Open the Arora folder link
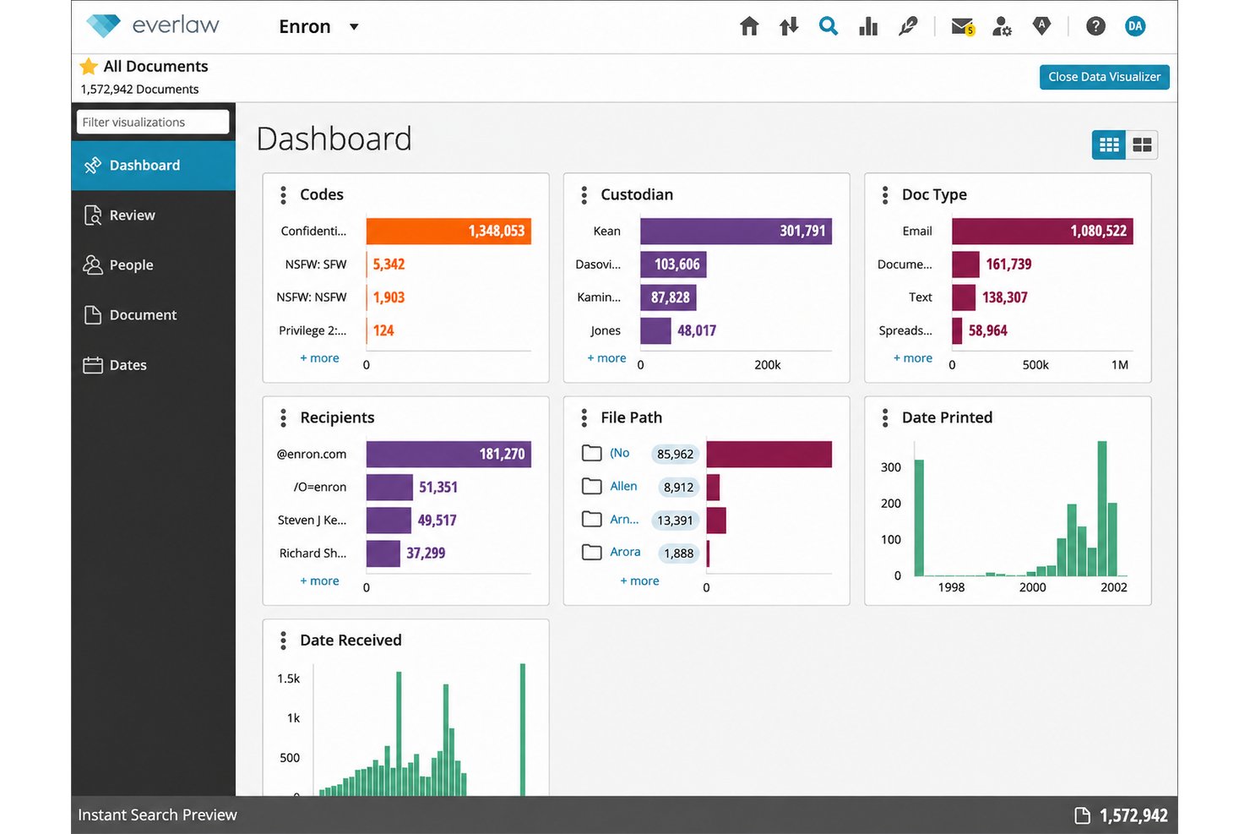This screenshot has width=1250, height=834. [x=625, y=552]
